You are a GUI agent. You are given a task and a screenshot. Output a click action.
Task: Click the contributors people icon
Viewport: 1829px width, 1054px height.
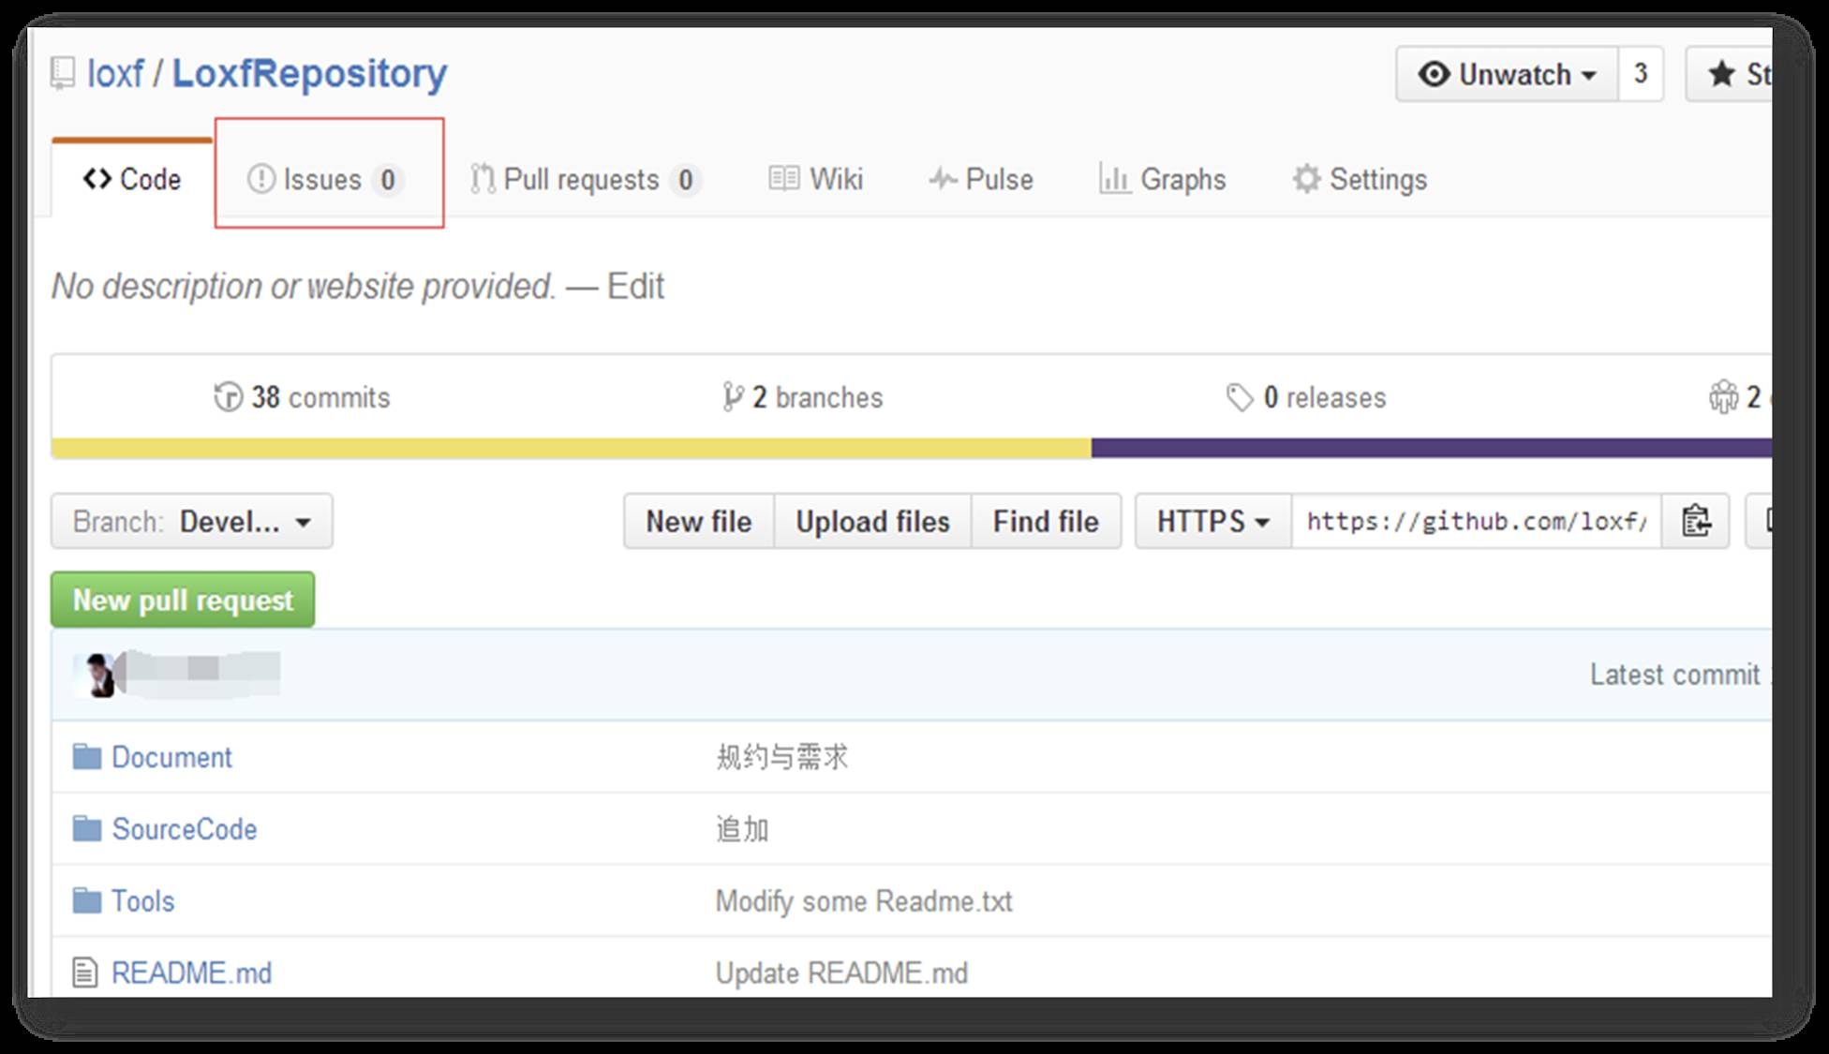pos(1723,397)
